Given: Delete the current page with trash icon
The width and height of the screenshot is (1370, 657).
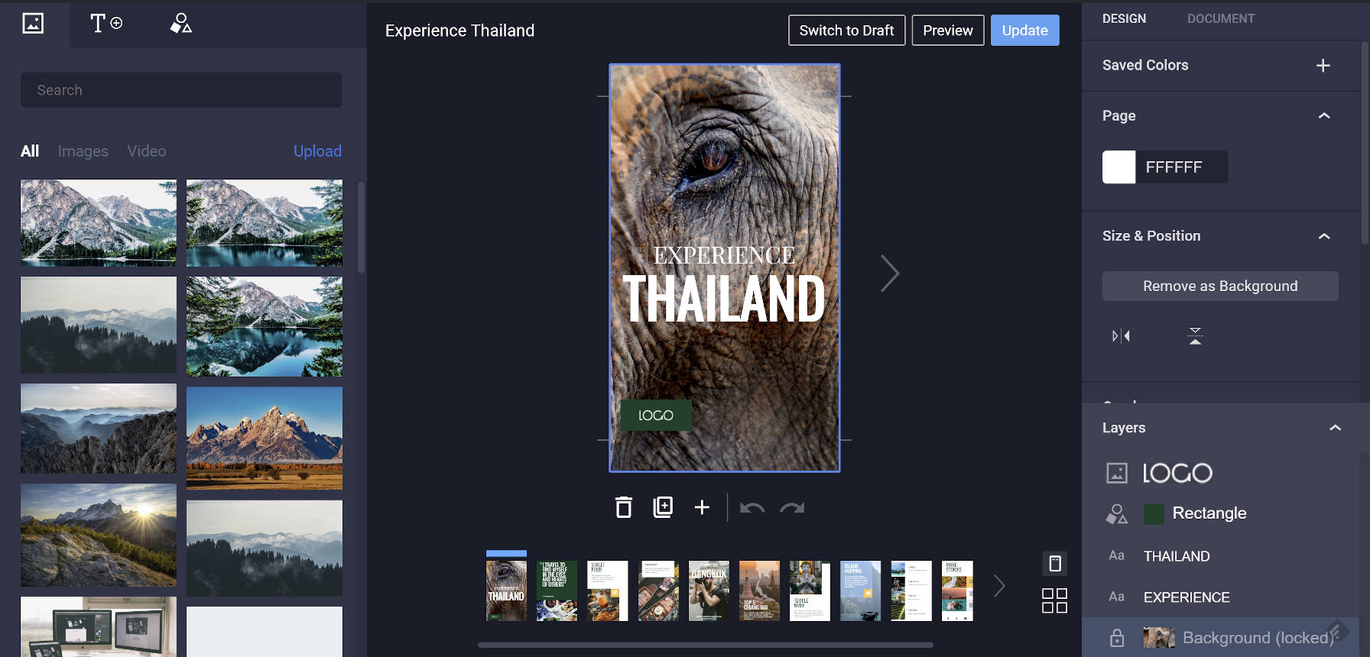Looking at the screenshot, I should 624,507.
